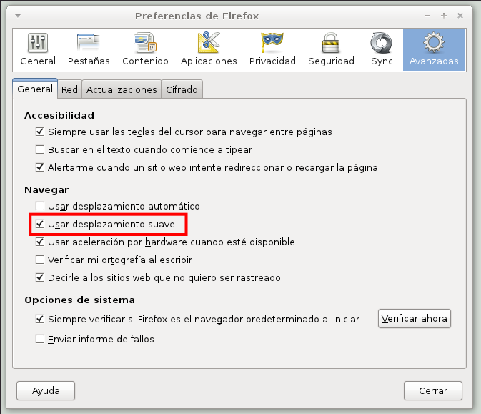Click the 'Opciones de sistema' heading

[80, 300]
